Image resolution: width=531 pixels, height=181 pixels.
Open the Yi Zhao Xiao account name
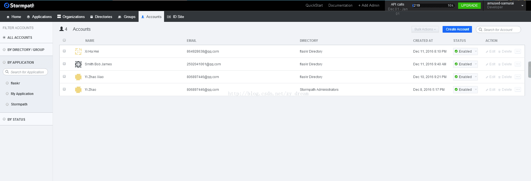[94, 77]
